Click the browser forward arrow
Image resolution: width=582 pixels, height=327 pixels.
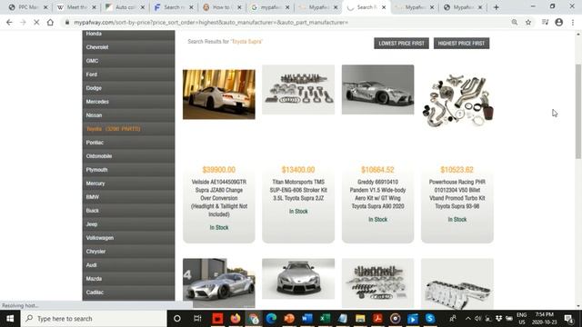23,22
